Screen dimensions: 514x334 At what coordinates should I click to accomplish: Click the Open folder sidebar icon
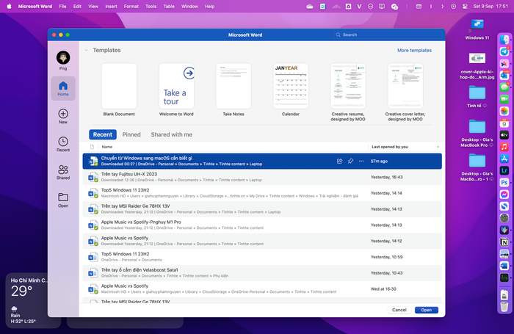63,200
